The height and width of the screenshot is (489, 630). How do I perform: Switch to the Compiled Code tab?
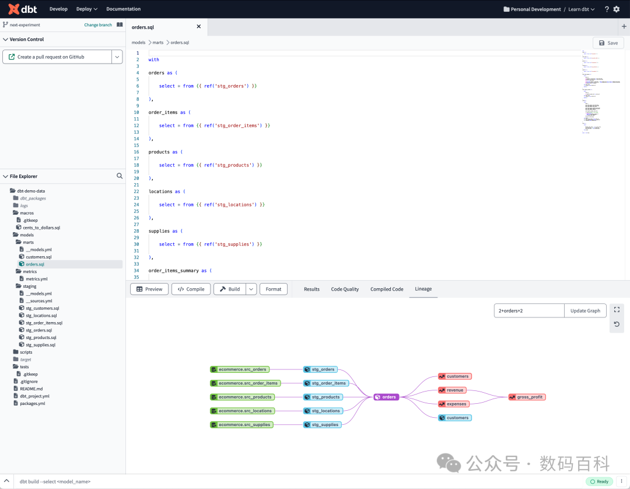[x=387, y=289]
